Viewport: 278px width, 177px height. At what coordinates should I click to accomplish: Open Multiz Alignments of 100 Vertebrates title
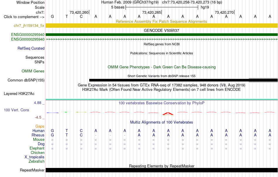[162, 122]
